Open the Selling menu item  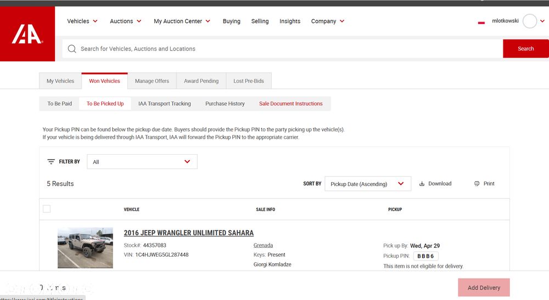point(260,21)
